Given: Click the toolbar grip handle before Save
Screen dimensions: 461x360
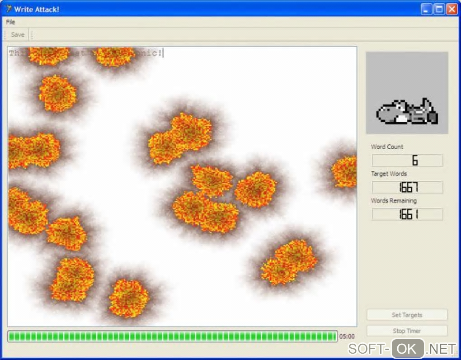Looking at the screenshot, I should tap(5, 35).
